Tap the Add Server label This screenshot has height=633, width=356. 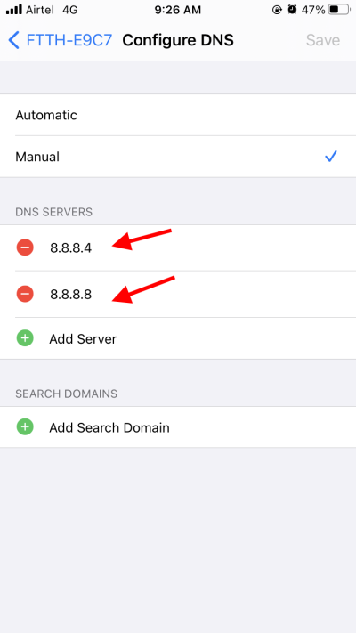point(83,339)
